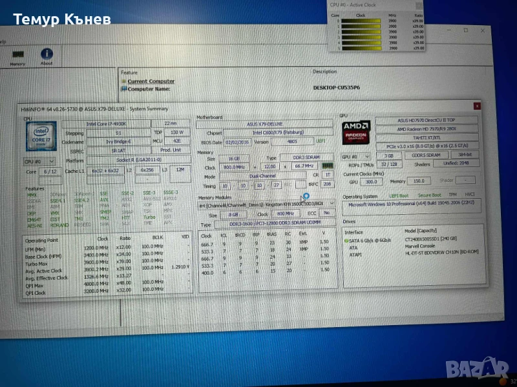Viewport: 517px width, 387px height.
Task: Click the green SATA drive status icon
Action: coord(346,240)
